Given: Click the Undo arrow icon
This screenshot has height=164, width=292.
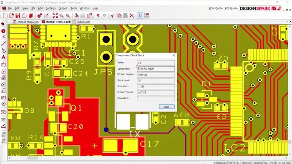Looking at the screenshot, I should 98,15.
